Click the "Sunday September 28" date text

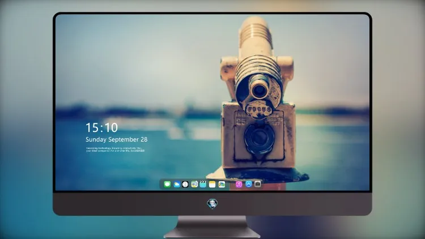click(117, 139)
